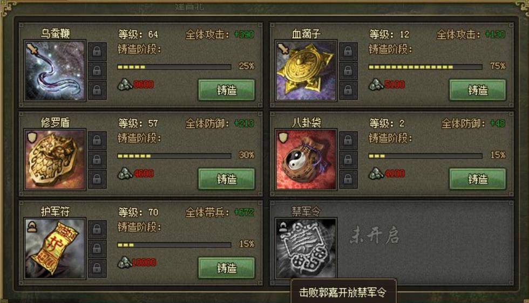529x303 pixels.
Task: Click the top lock slot beside 八卦袋
Action: point(348,140)
